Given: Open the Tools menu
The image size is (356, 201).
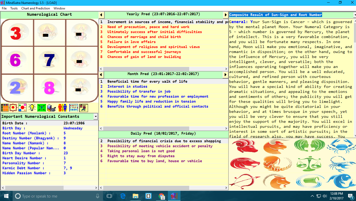Looking at the screenshot, I should [x=14, y=8].
